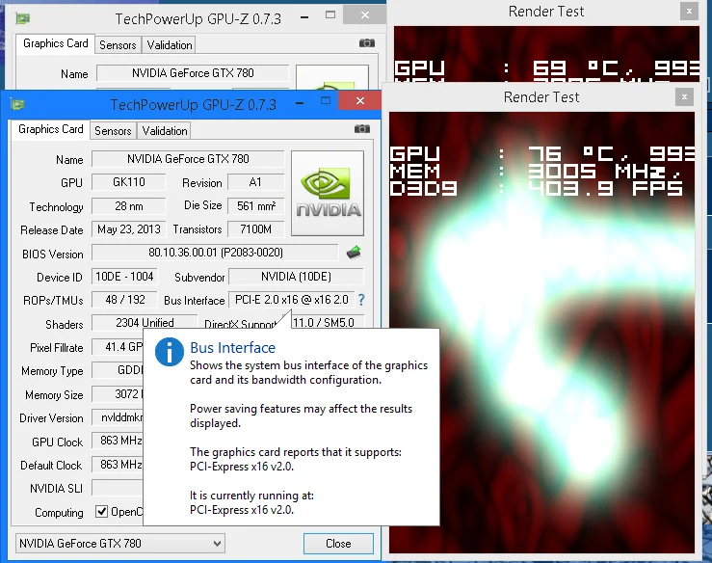The height and width of the screenshot is (563, 712).
Task: Click the GPU field showing GK110
Action: pyautogui.click(x=128, y=182)
